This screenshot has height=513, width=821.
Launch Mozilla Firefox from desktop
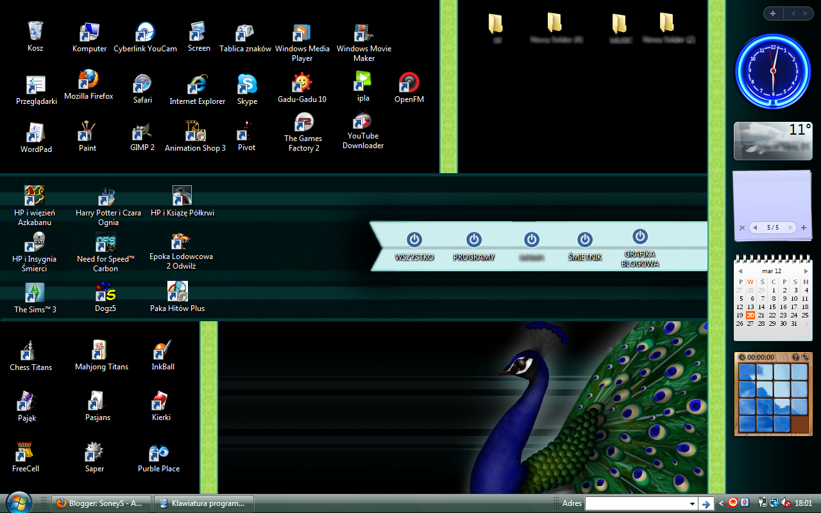coord(89,85)
